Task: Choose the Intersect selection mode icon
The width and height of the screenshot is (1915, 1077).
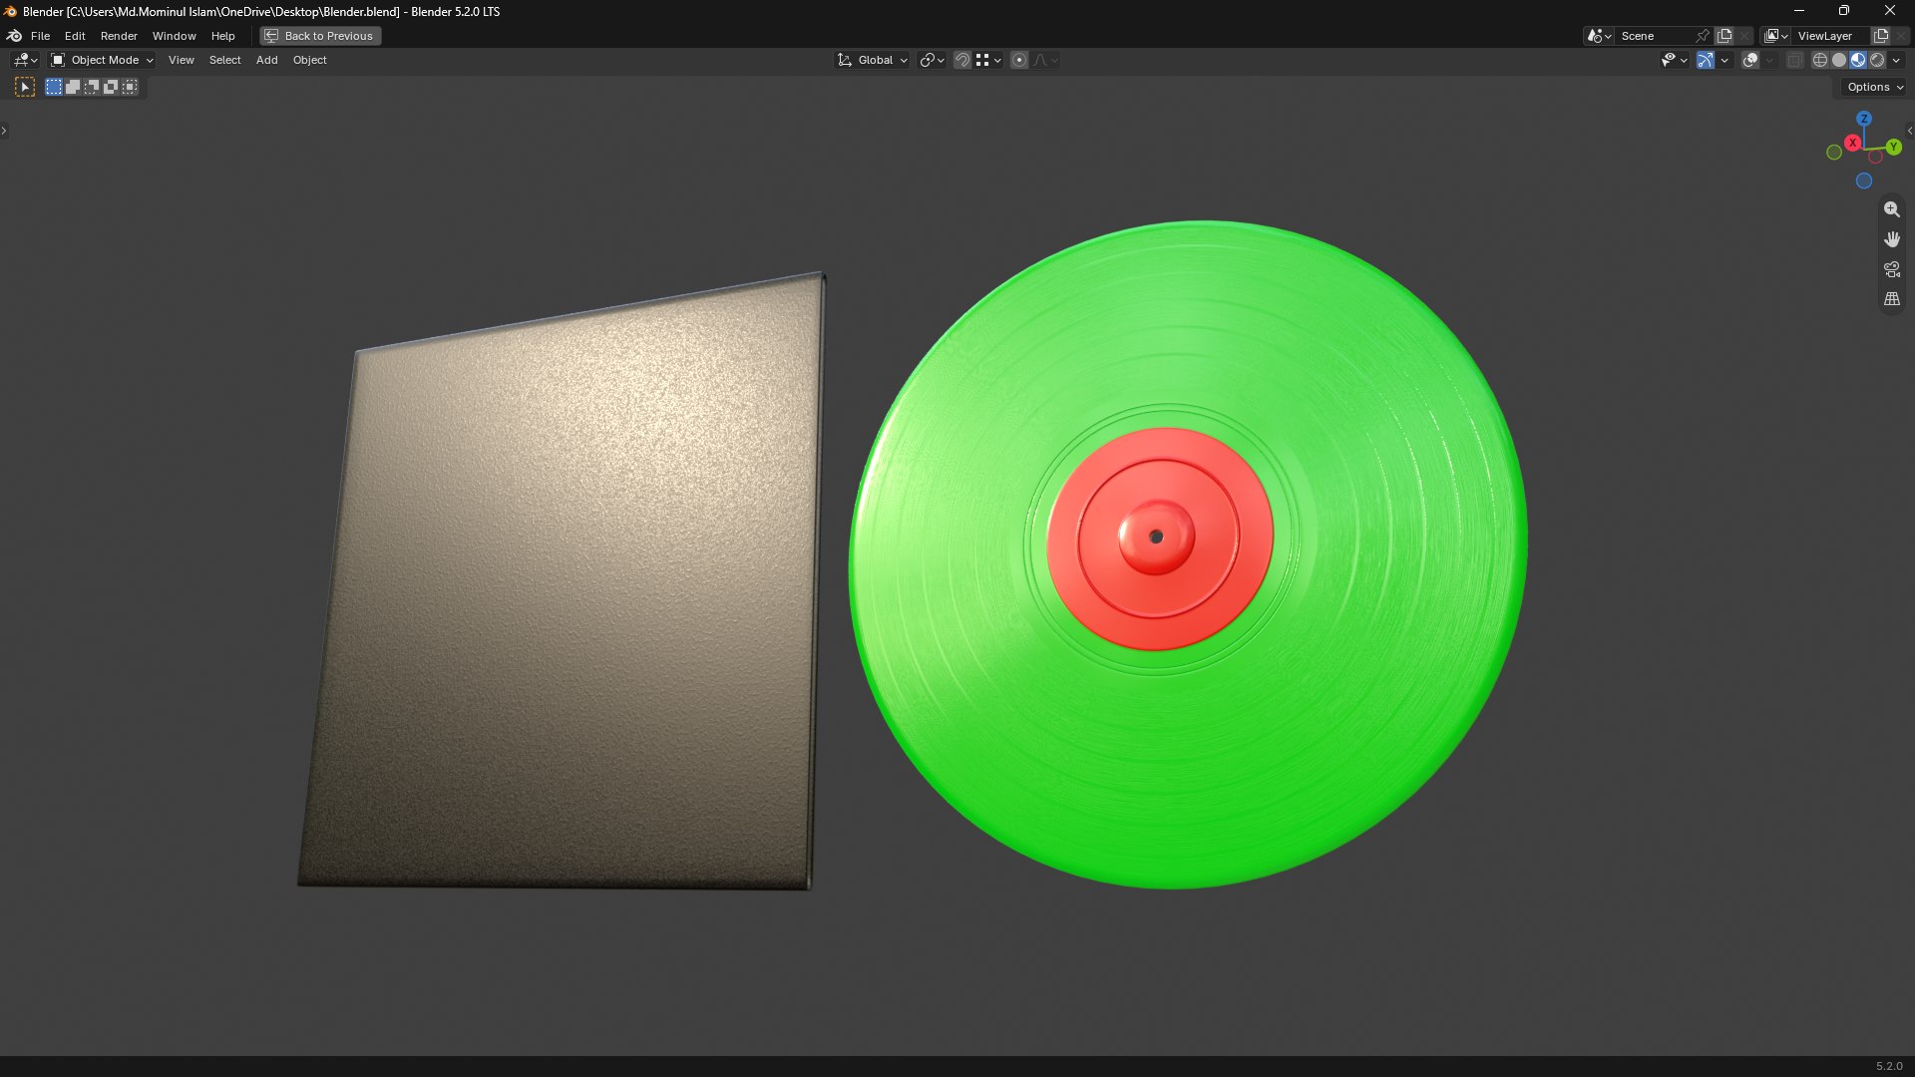Action: point(130,87)
